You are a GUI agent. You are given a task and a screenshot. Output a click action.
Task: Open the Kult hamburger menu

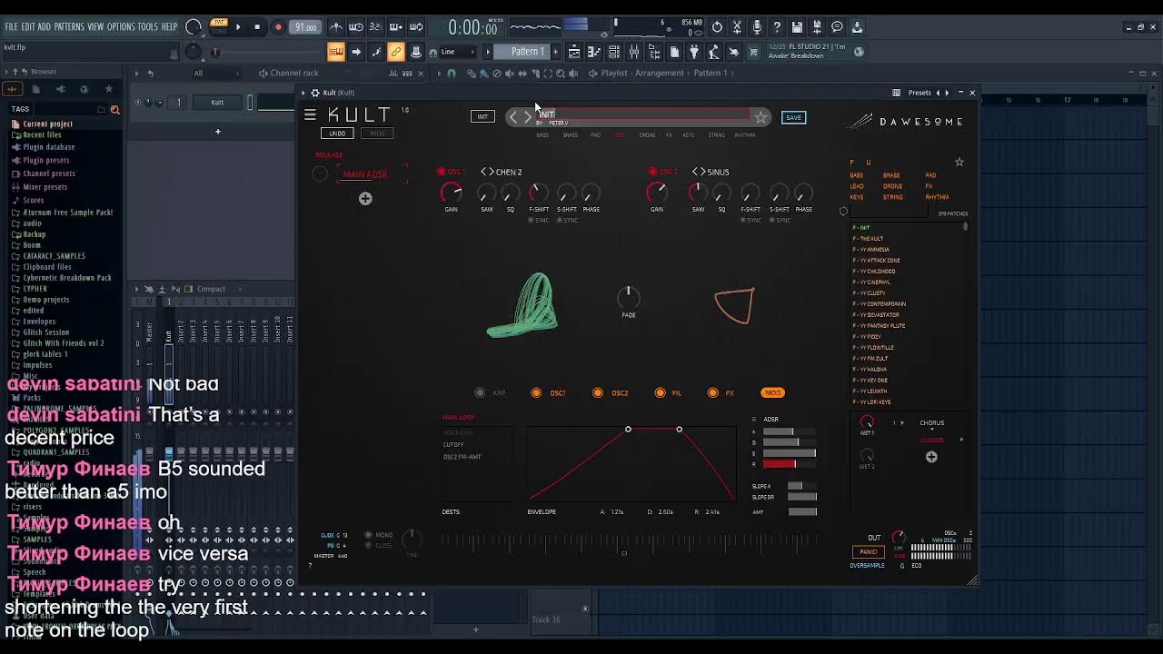pos(310,114)
